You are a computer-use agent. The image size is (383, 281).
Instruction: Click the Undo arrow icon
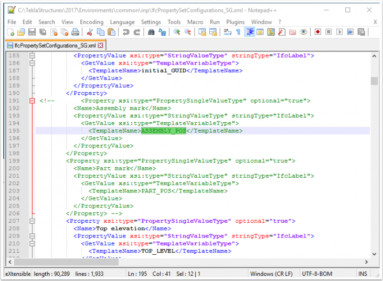[126, 32]
